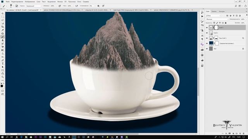Screen dimensions: 248x139
Task: Open the brush blend mode dropdown
Action: tap(34, 6)
